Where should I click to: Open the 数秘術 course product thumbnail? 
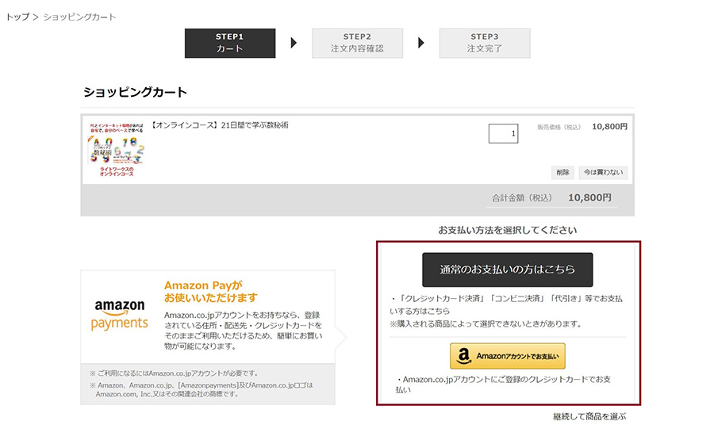117,149
